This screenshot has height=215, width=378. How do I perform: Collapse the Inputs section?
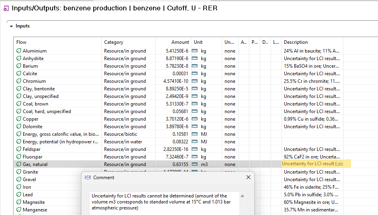[x=11, y=26]
